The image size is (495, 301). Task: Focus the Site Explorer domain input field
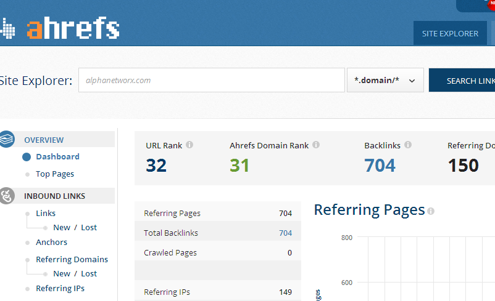tap(212, 80)
